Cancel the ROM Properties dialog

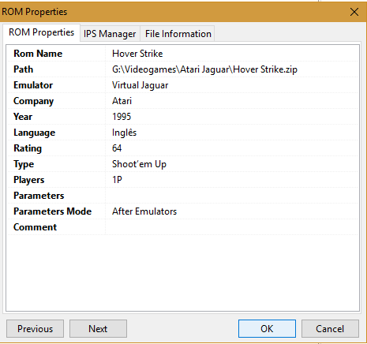tap(330, 328)
